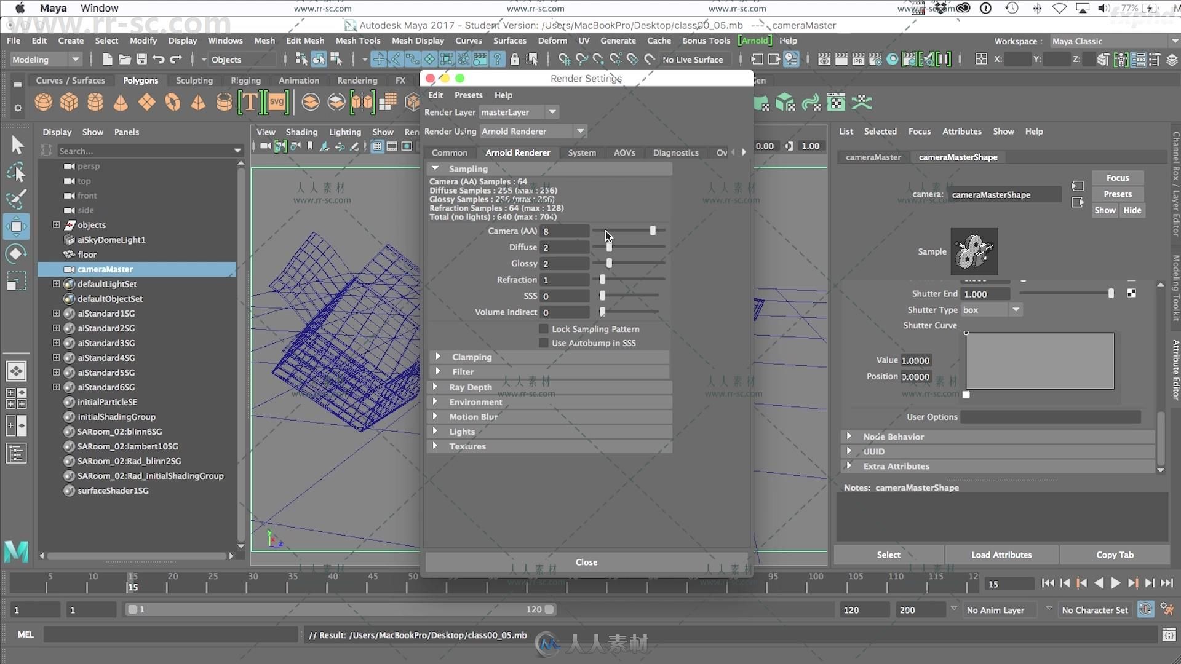Click the mirror shelf icon
The width and height of the screenshot is (1181, 664).
click(362, 102)
